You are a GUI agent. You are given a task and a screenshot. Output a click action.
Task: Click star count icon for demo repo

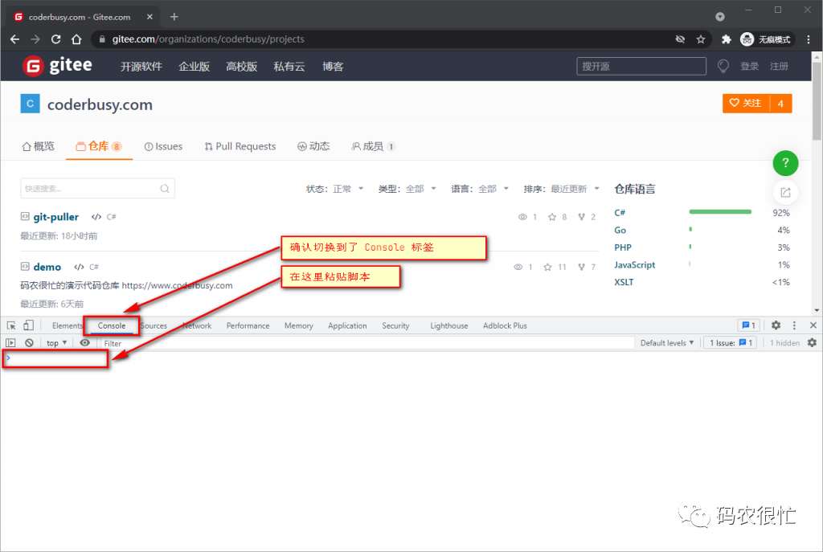[x=547, y=267]
